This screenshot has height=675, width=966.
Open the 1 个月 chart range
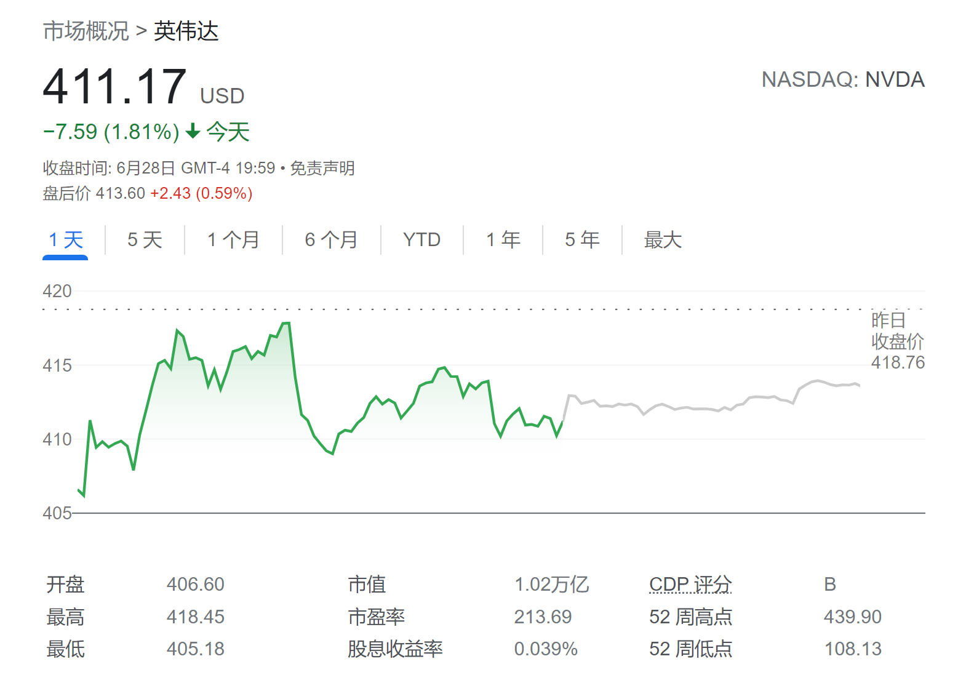tap(233, 240)
